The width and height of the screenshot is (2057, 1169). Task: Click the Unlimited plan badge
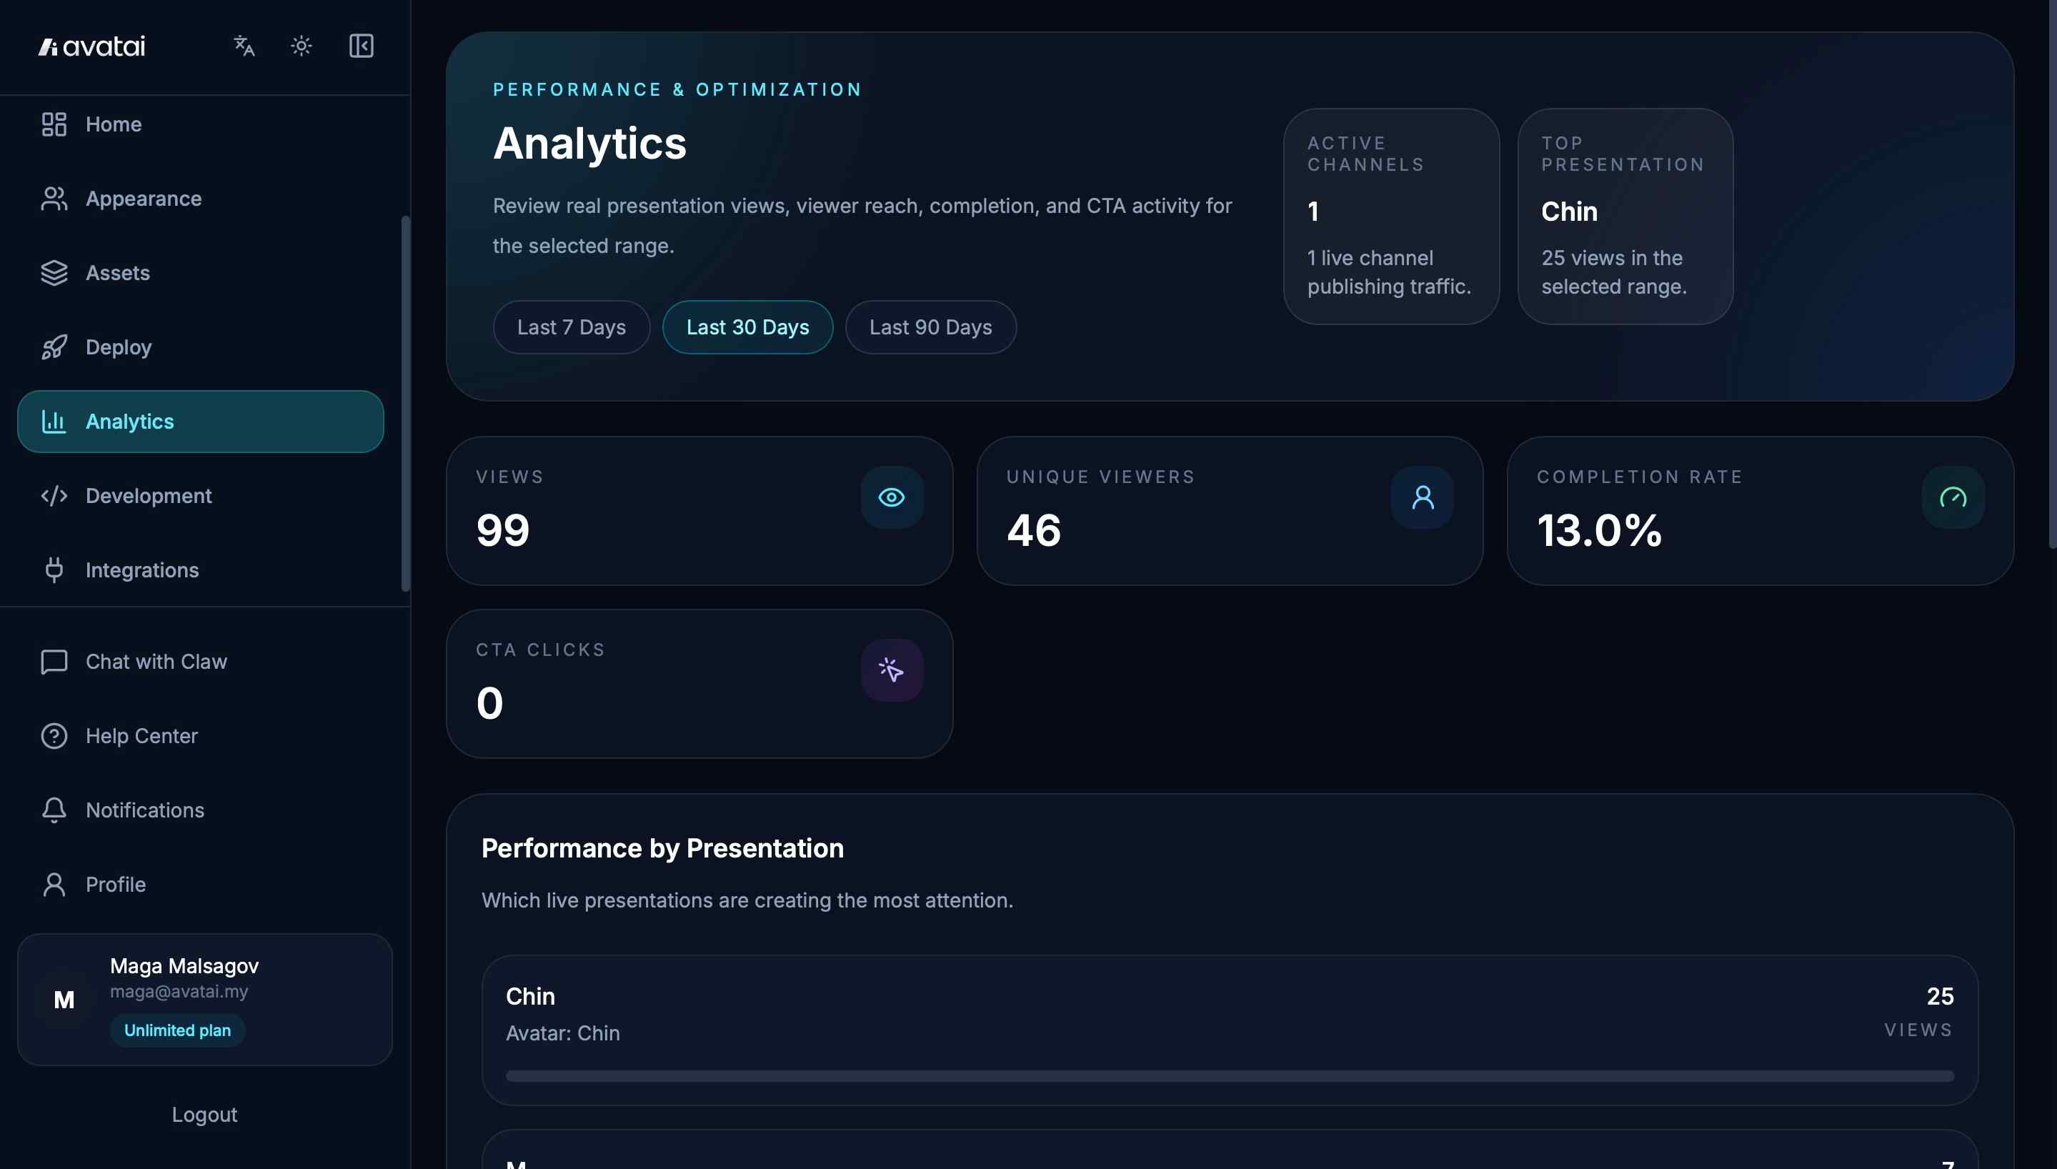pyautogui.click(x=177, y=1030)
